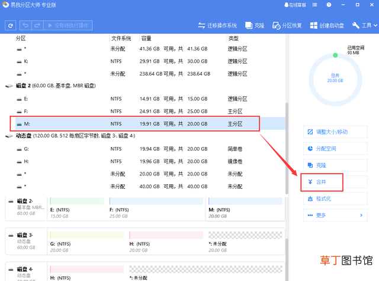Click the G: (NTFS) block on 磁盘 3
Viewport: 379px width, 281px height.
click(87, 241)
